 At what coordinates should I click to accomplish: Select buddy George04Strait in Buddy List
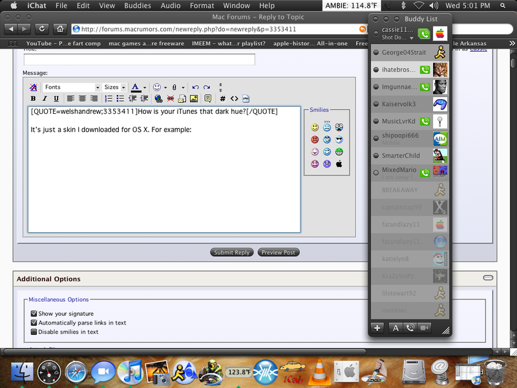tap(410, 52)
